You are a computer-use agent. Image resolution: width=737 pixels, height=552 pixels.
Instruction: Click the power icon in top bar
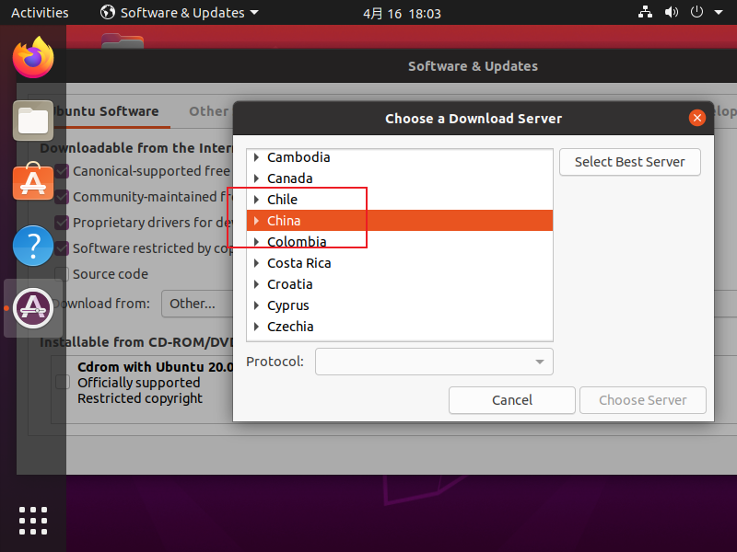pyautogui.click(x=696, y=12)
